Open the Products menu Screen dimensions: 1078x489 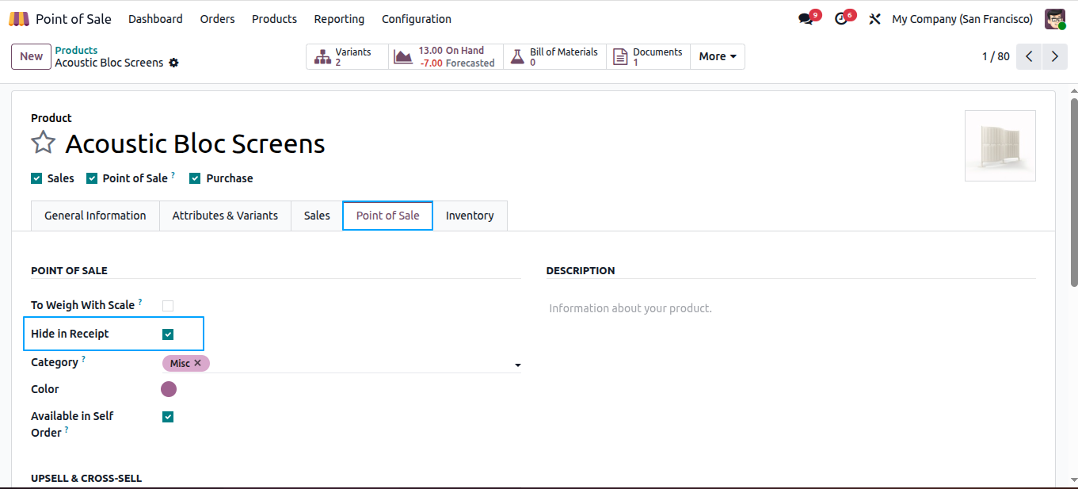[x=274, y=19]
